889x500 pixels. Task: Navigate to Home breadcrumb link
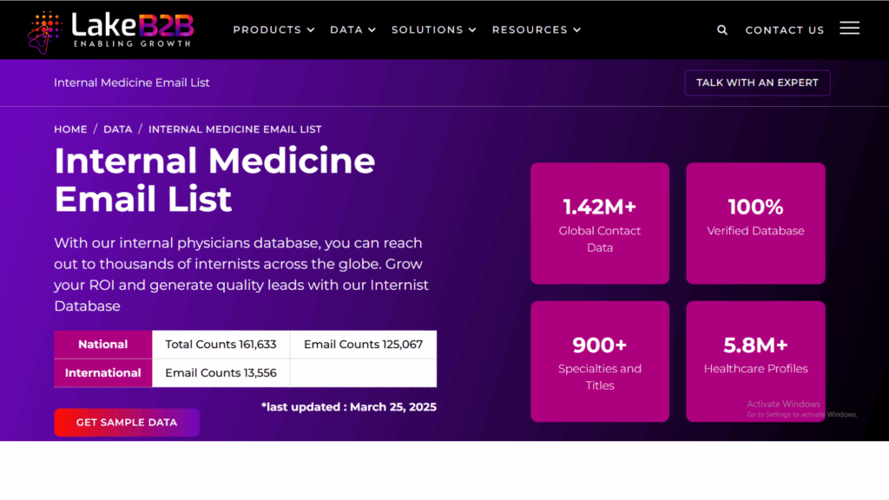click(70, 129)
